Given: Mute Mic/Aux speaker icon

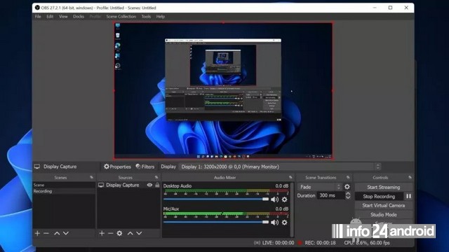Looking at the screenshot, I should point(274,223).
